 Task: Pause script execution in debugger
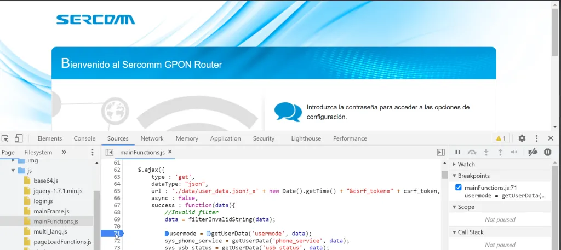tap(457, 152)
